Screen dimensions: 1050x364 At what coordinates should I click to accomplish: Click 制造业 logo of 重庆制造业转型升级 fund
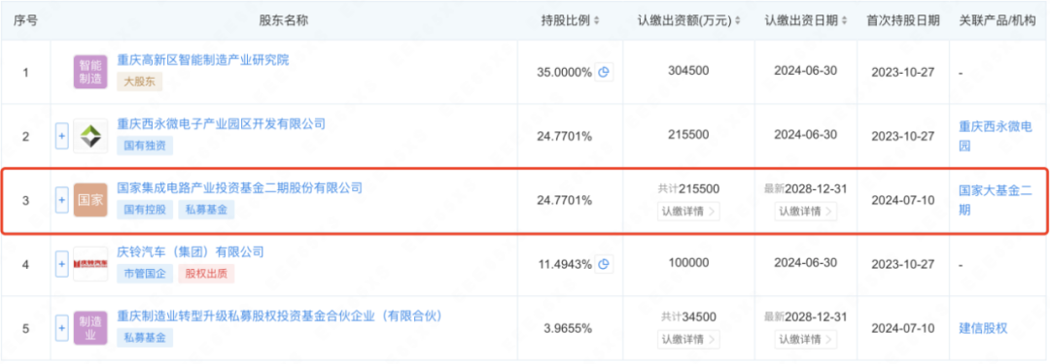(x=90, y=328)
